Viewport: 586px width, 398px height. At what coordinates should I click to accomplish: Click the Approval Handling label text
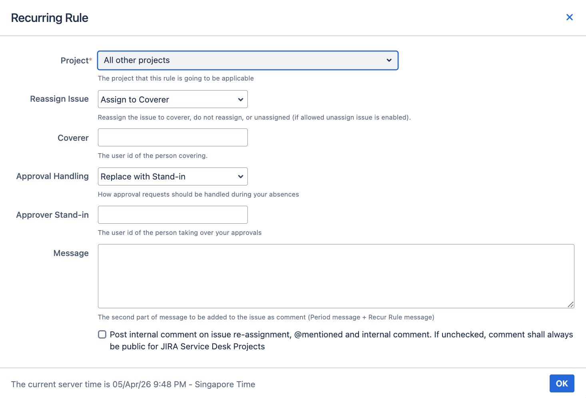(x=52, y=176)
